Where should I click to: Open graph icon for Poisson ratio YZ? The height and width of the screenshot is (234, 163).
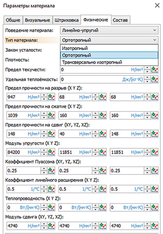pyautogui.click(x=103, y=170)
